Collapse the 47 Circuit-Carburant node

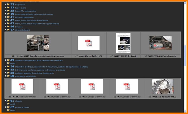coord(5,30)
